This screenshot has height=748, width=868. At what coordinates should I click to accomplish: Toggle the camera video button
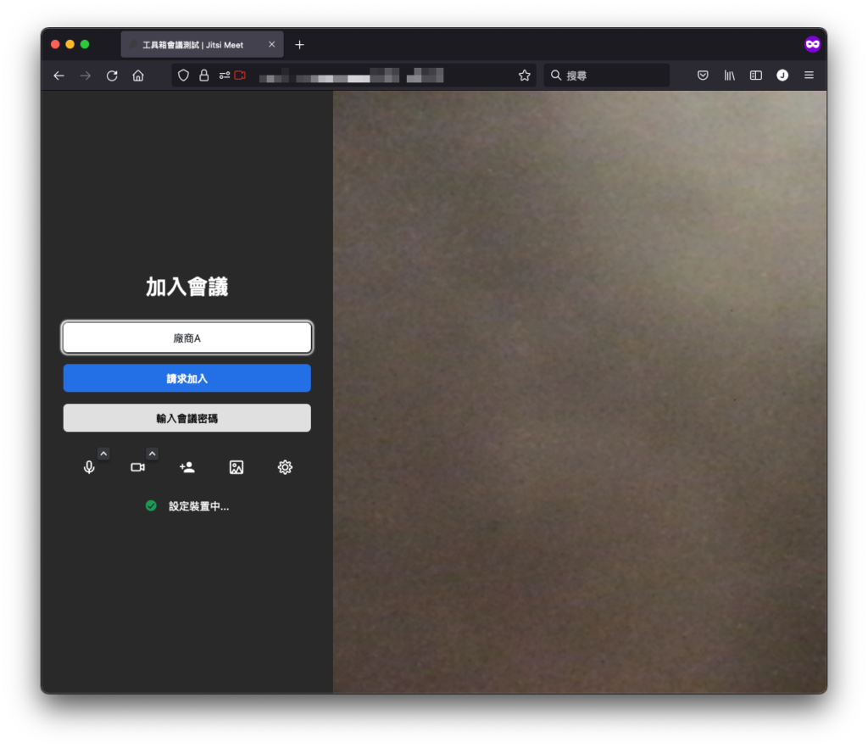pos(138,467)
